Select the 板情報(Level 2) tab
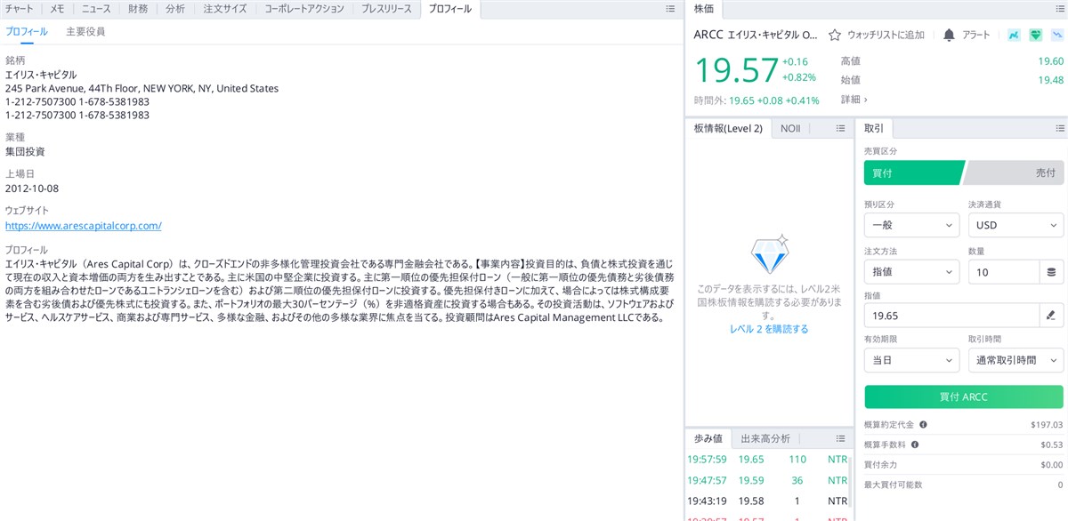The width and height of the screenshot is (1068, 521). 728,129
